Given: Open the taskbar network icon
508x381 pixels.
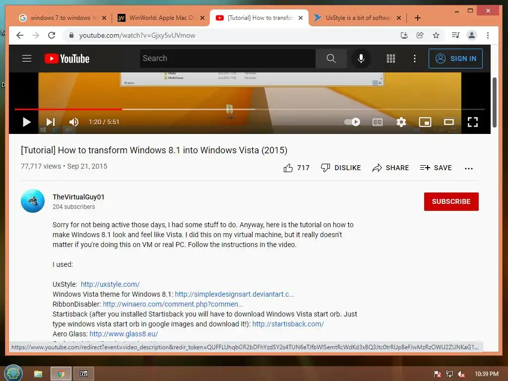Looking at the screenshot, I should pyautogui.click(x=449, y=374).
